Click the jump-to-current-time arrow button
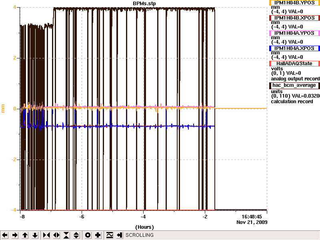This screenshot has width=320, height=240. pyautogui.click(x=119, y=235)
